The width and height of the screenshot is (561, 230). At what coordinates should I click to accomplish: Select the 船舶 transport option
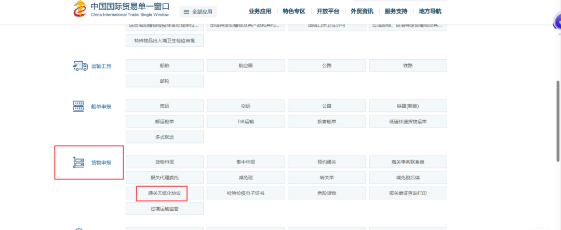164,66
